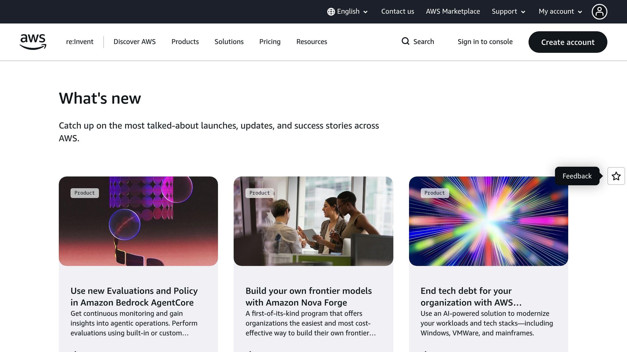This screenshot has height=352, width=627.
Task: Go to the re:Invent page
Action: click(x=79, y=42)
